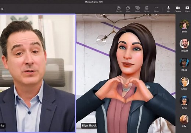Viewport: 191px width, 133px height.
Task: Toggle the Camera off
Action: click(x=178, y=9)
